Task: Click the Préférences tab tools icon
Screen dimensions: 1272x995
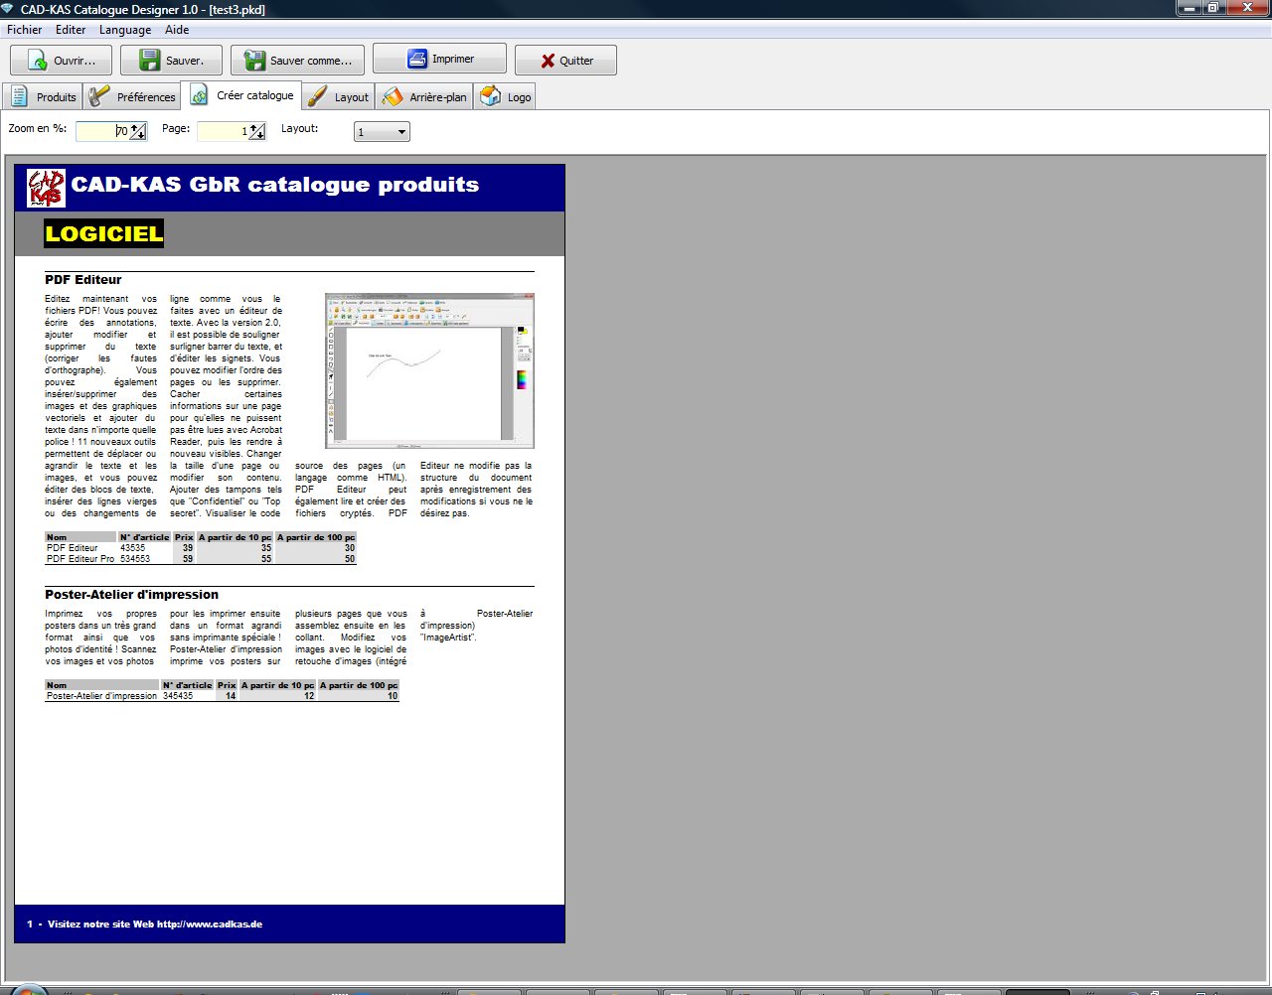Action: [99, 96]
